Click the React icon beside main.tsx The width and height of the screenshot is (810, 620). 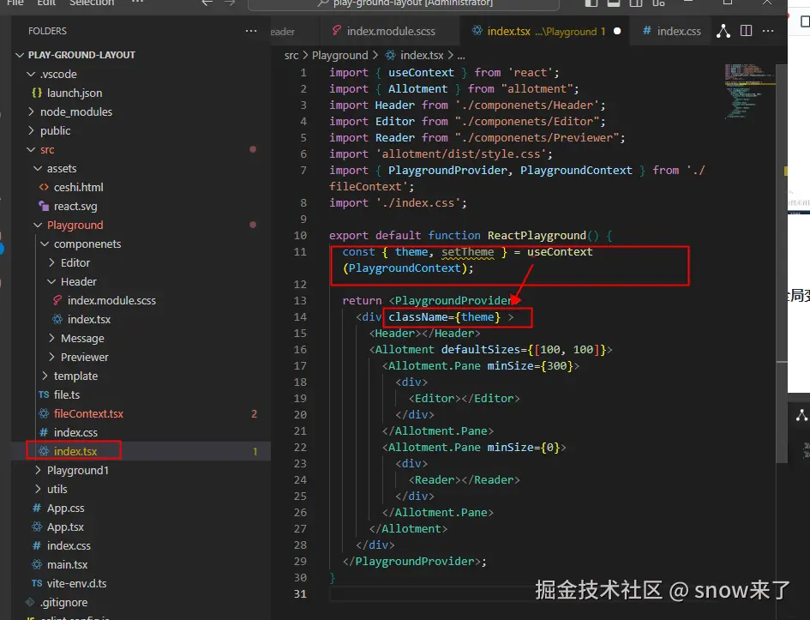[x=37, y=565]
